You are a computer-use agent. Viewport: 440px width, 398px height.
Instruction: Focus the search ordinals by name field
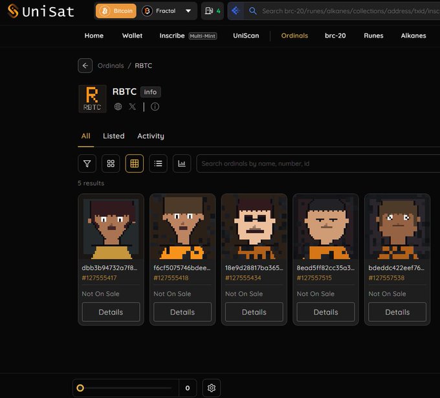point(318,163)
